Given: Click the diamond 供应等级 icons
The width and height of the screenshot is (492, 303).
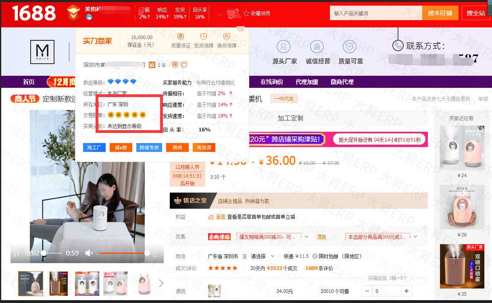Looking at the screenshot, I should pyautogui.click(x=122, y=82).
